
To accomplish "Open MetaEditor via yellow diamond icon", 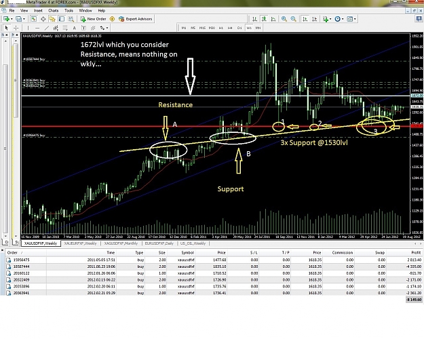I will [x=112, y=19].
